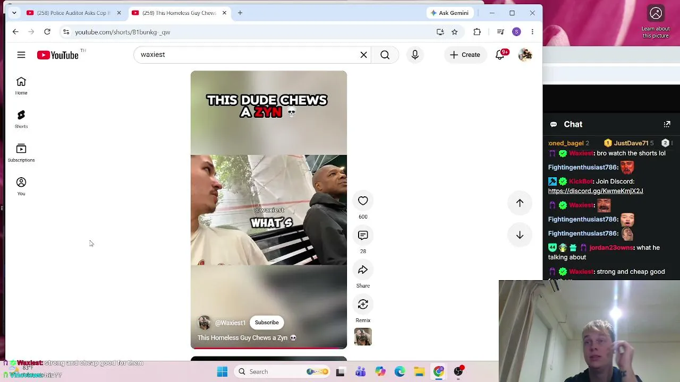View site information for youtube.com
Image resolution: width=680 pixels, height=382 pixels.
click(66, 32)
